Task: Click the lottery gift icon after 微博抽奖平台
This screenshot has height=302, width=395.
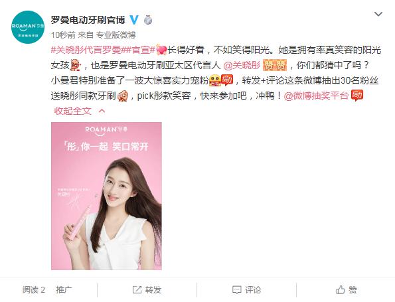Action: [x=357, y=96]
